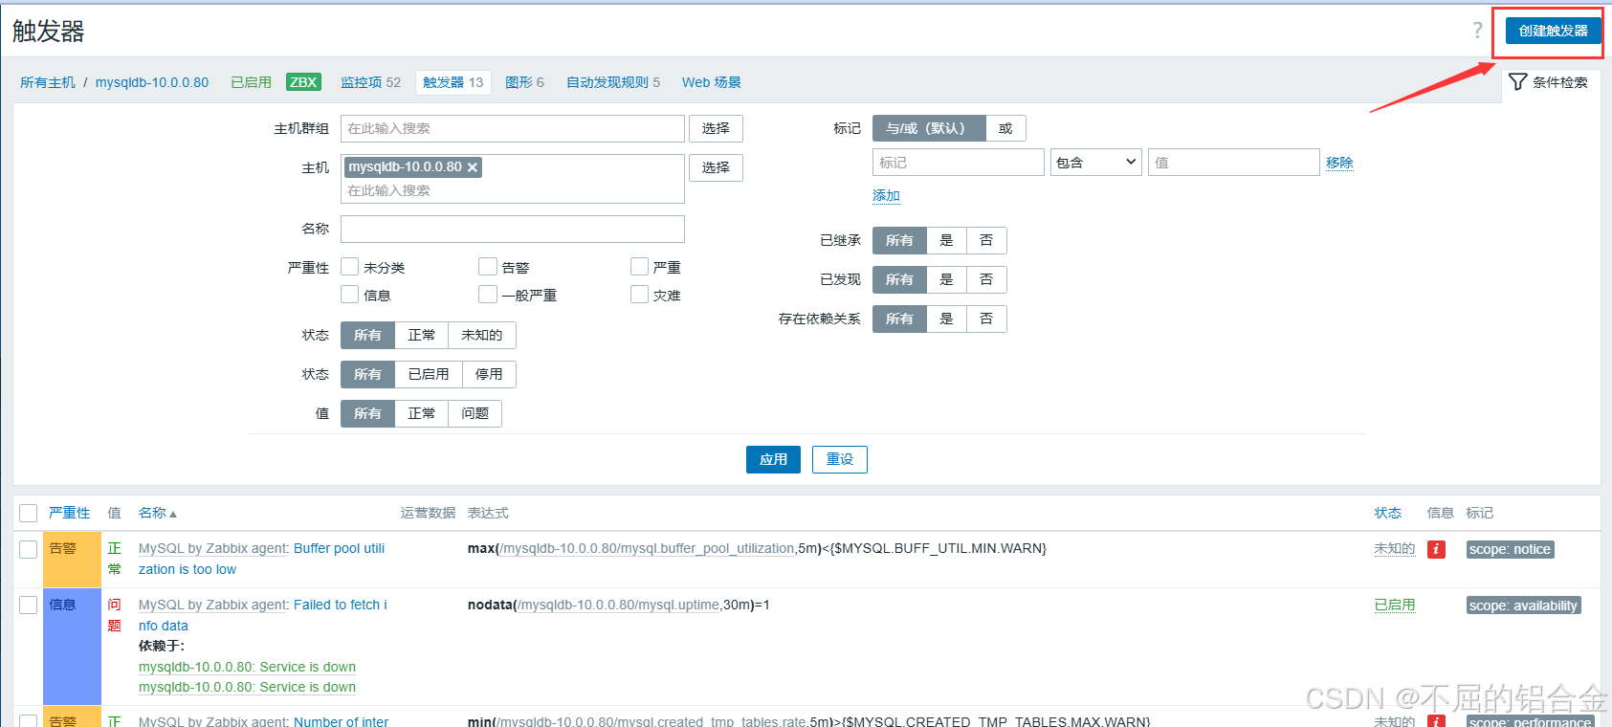Set trigger state filter to 未知的
The width and height of the screenshot is (1612, 727).
pos(482,335)
